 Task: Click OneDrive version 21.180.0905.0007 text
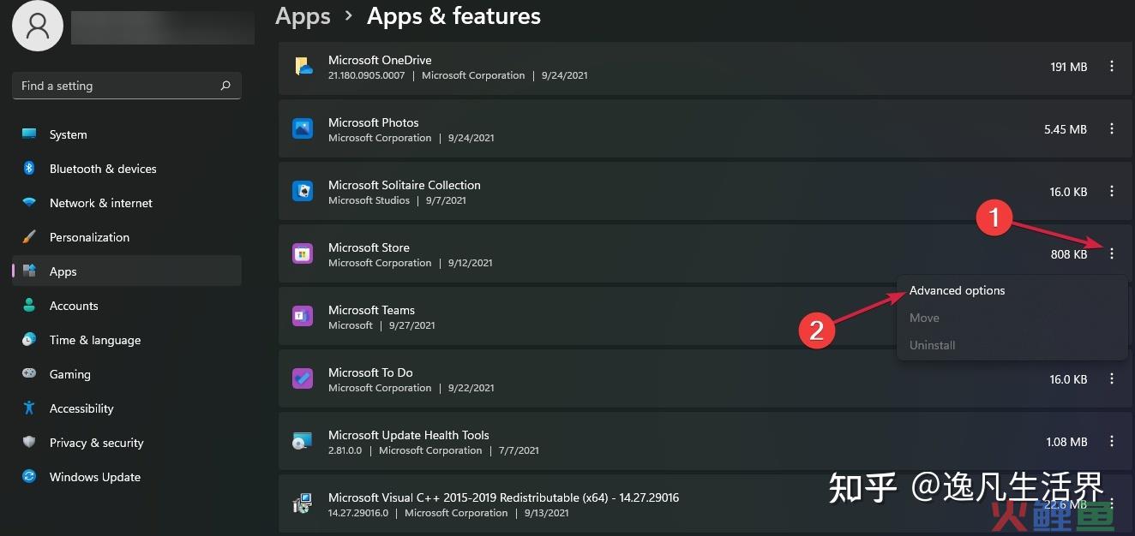pyautogui.click(x=367, y=75)
